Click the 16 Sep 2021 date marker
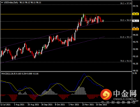Viewport: 140px width, 107px height. 47,104
